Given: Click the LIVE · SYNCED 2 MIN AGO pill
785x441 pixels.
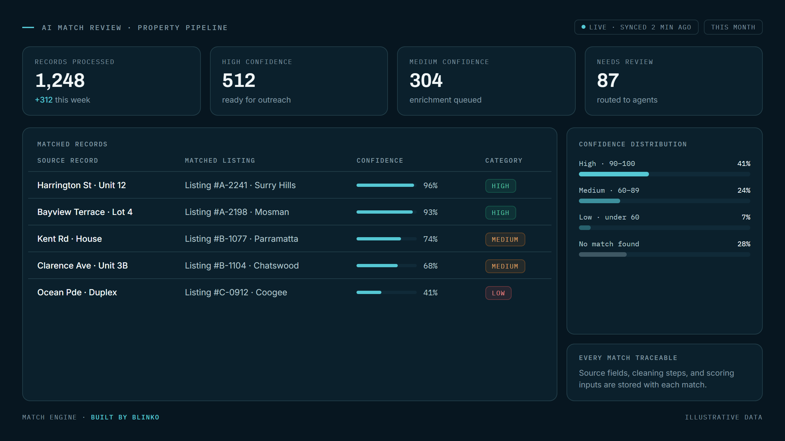Looking at the screenshot, I should point(636,27).
